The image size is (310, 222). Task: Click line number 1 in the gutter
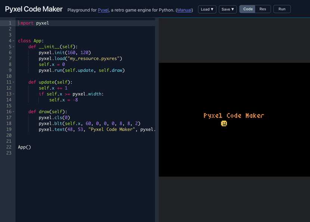10,23
